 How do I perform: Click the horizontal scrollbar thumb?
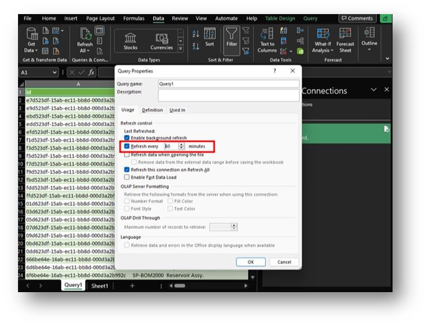pos(180,286)
